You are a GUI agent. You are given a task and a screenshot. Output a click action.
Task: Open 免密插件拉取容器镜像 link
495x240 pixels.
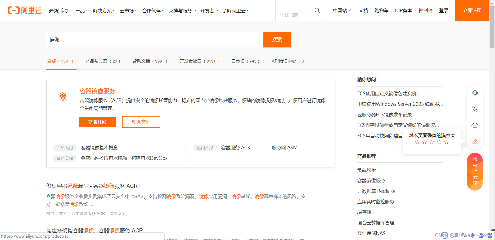[104, 158]
